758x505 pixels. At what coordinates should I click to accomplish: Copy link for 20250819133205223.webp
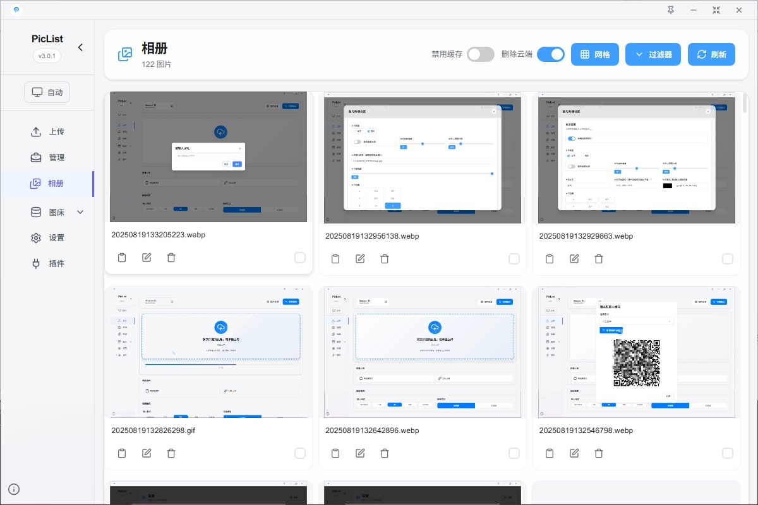click(x=122, y=258)
